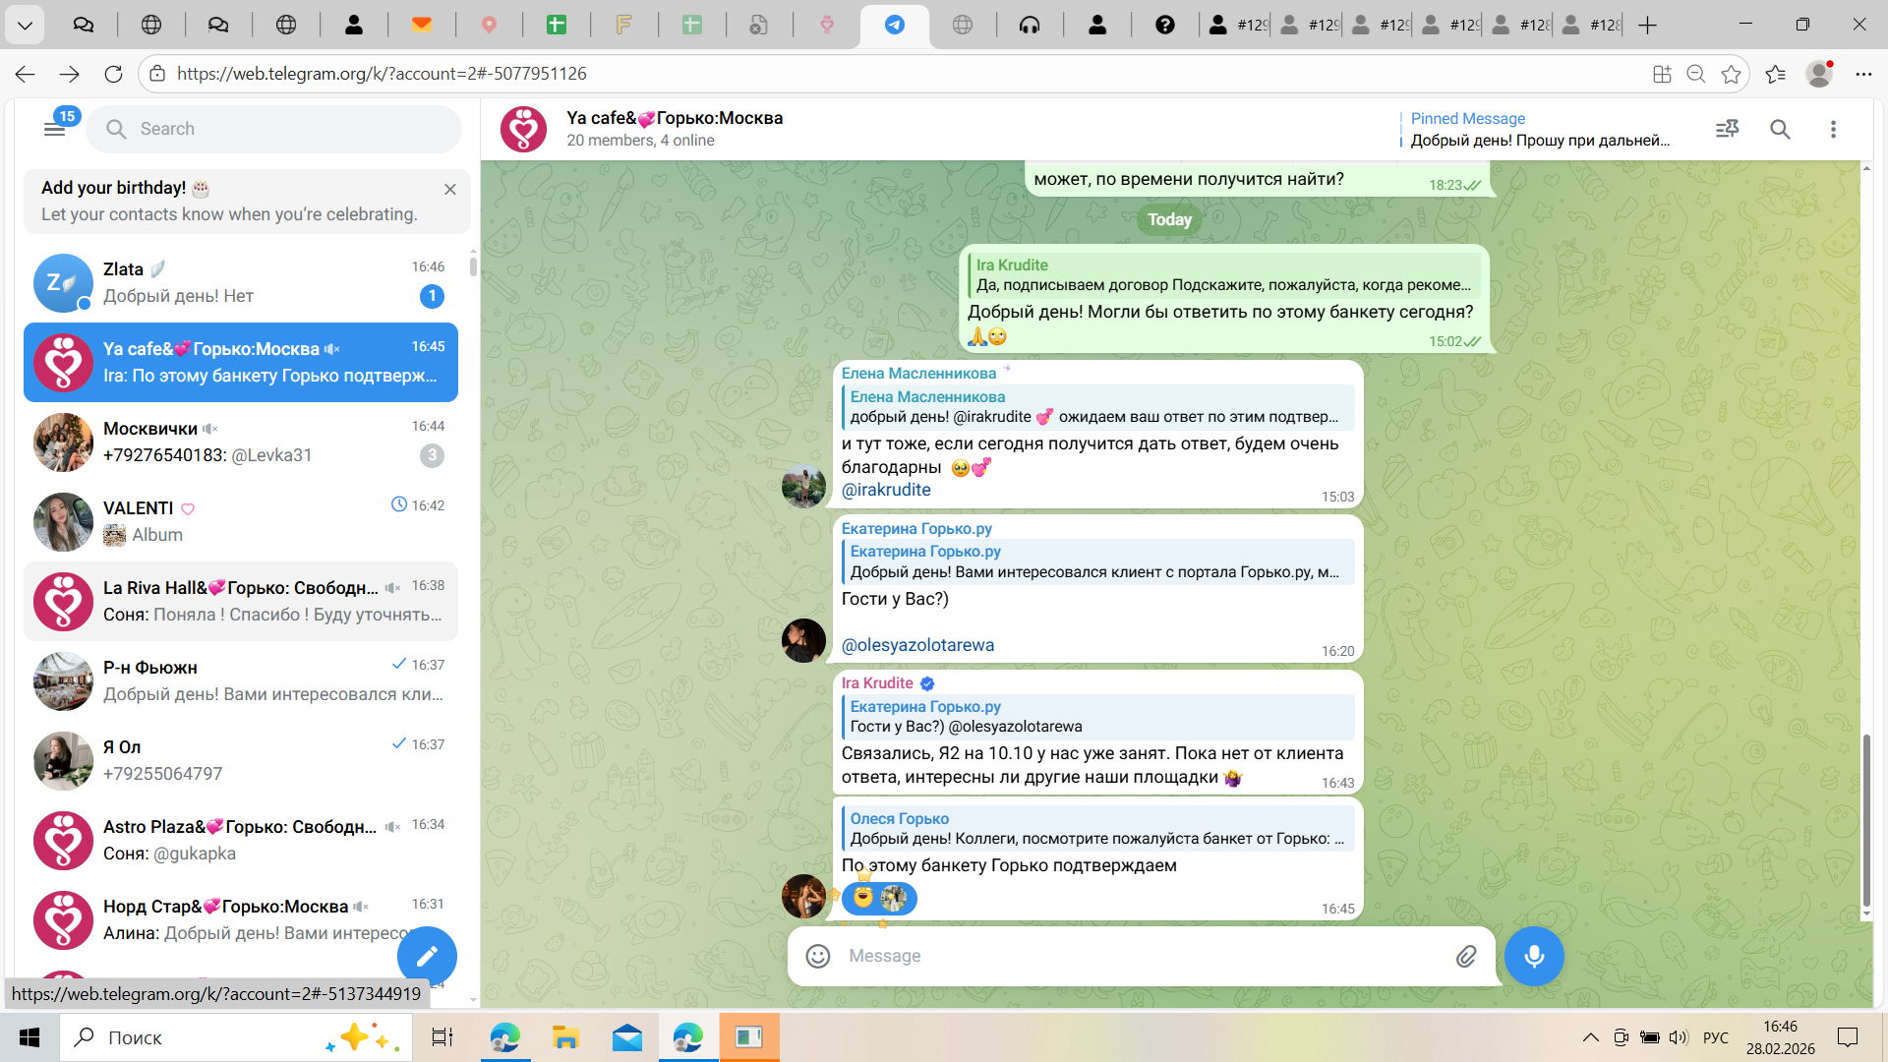Show hidden system tray icons
This screenshot has width=1888, height=1062.
point(1590,1037)
